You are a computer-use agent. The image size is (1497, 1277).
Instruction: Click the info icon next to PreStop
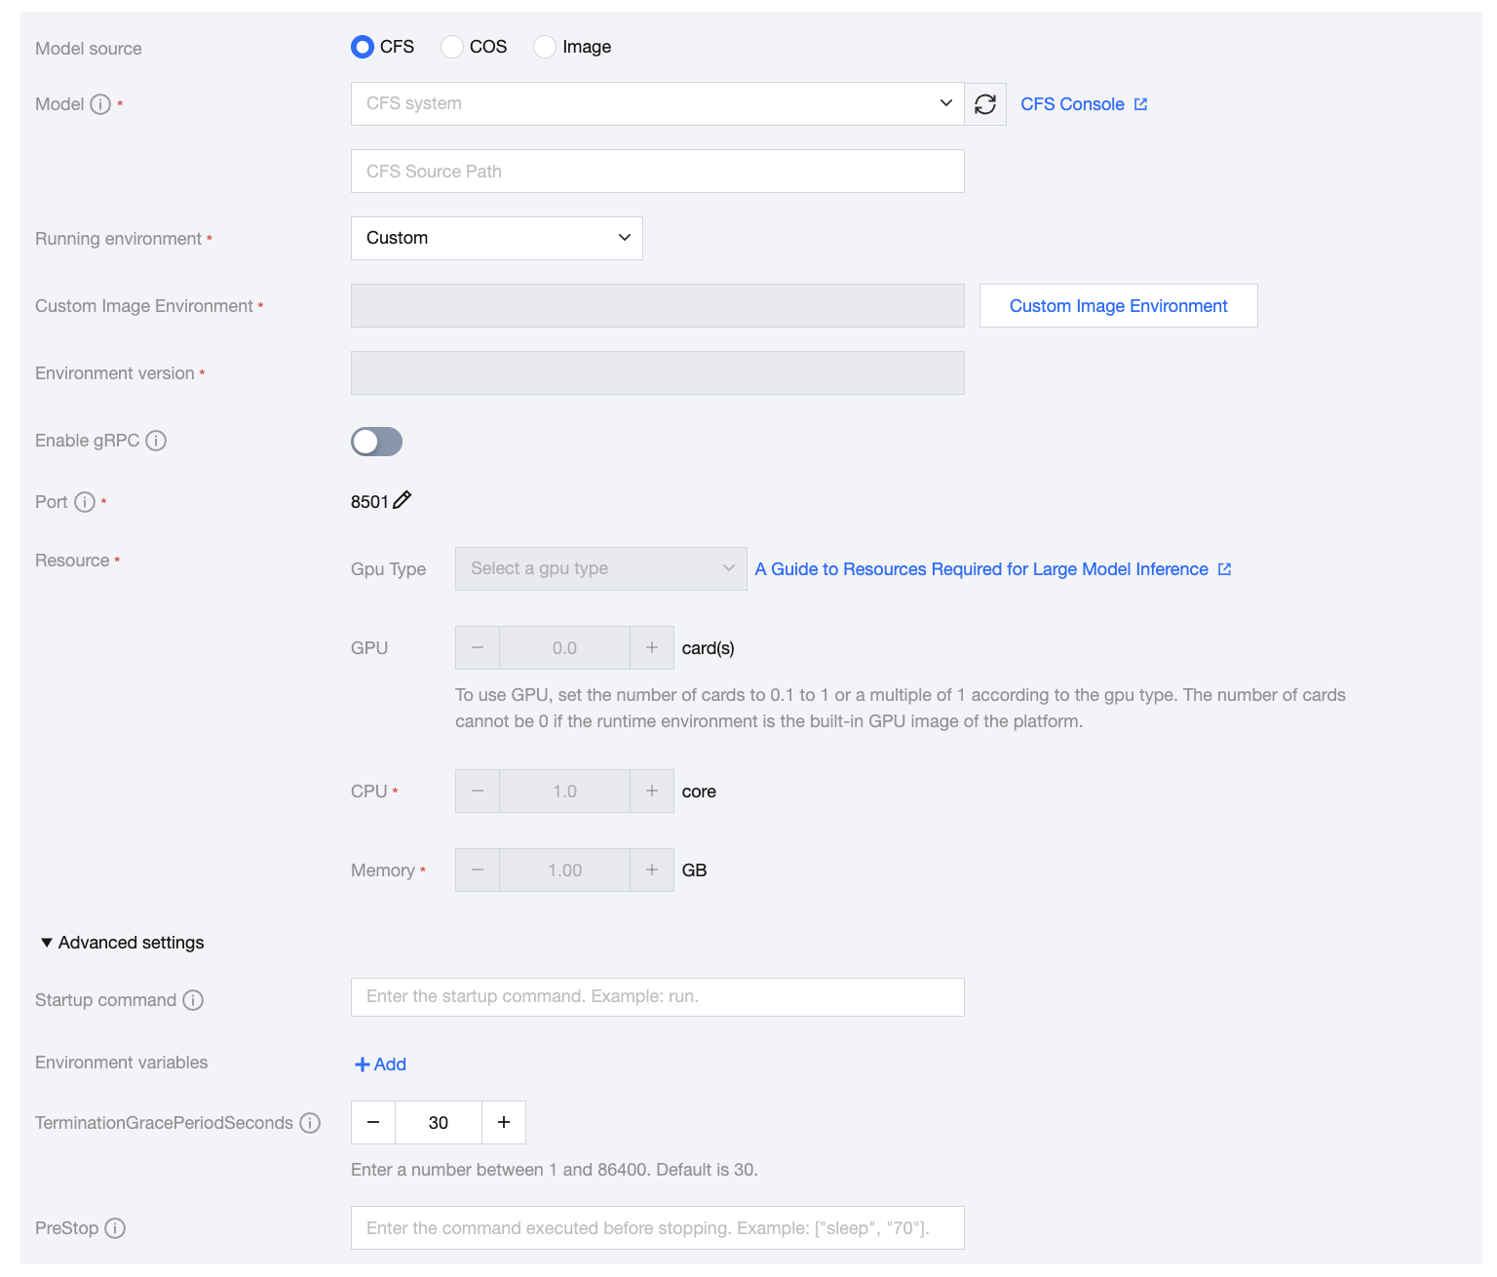[x=115, y=1228]
